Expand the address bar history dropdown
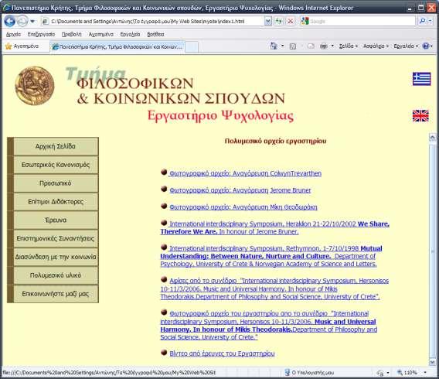439x379 pixels. pos(268,22)
